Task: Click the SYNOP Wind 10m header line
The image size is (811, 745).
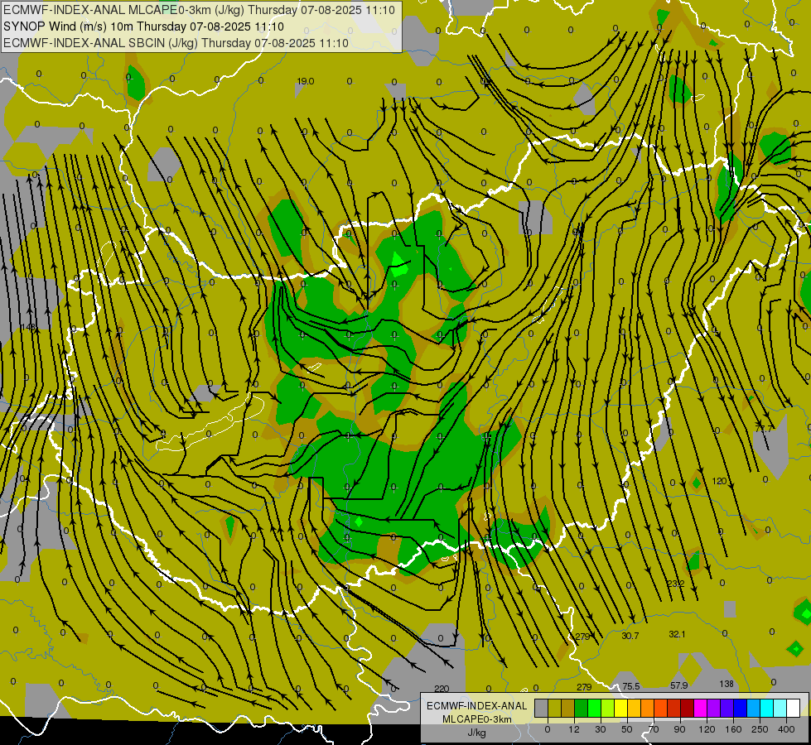Action: point(143,26)
